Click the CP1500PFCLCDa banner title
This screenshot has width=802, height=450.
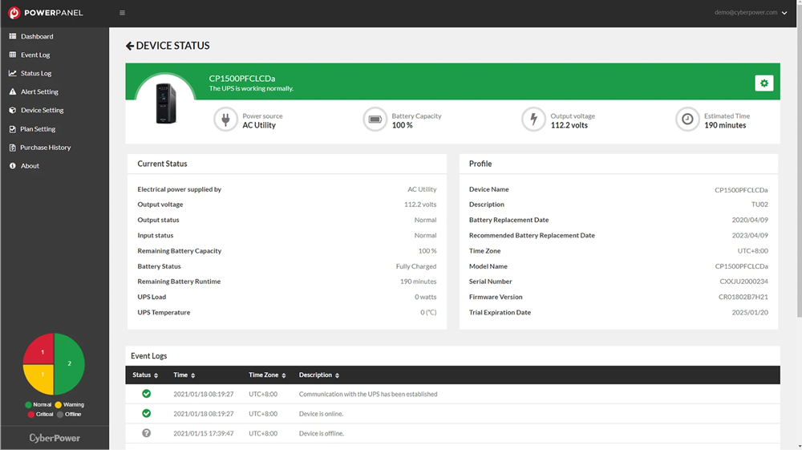(242, 79)
